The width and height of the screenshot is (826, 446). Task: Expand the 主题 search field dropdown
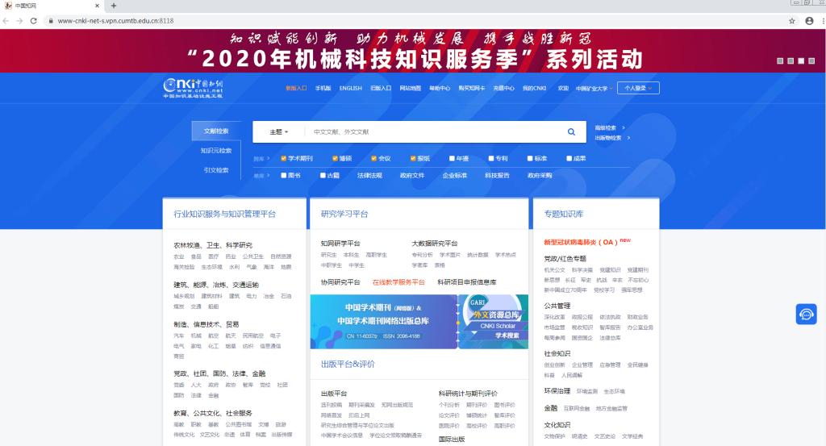pyautogui.click(x=278, y=131)
